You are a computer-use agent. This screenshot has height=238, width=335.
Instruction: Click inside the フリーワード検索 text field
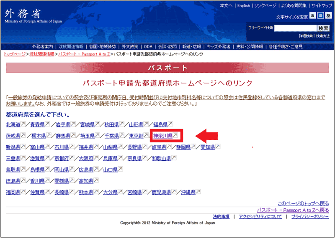tap(295, 28)
